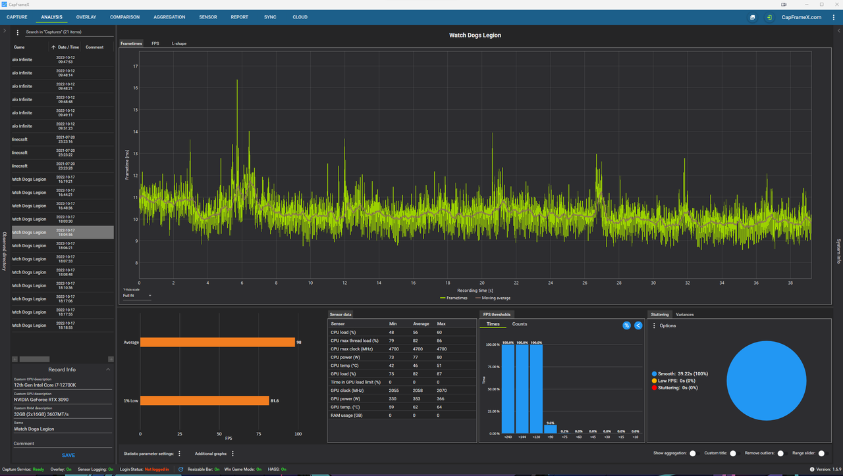
Task: Collapse the Record Info panel
Action: pos(107,369)
